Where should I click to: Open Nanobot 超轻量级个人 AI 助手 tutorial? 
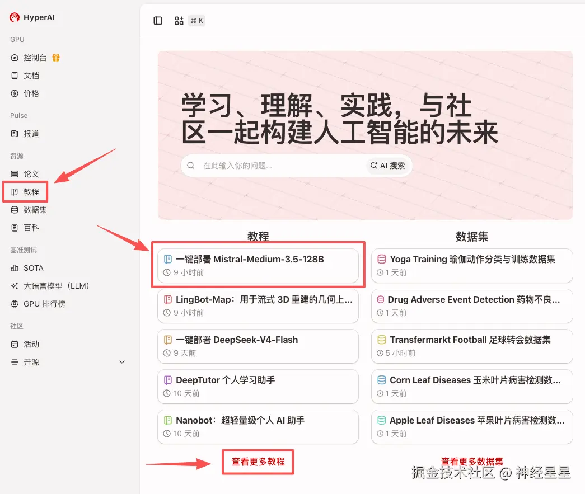point(258,427)
